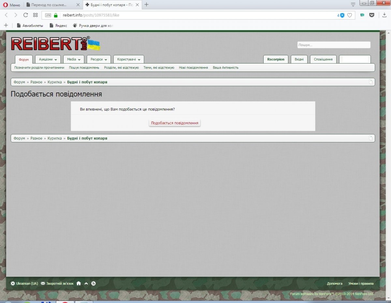This screenshot has width=391, height=303.
Task: Open the Speed Dial start page
Action: coord(36,15)
